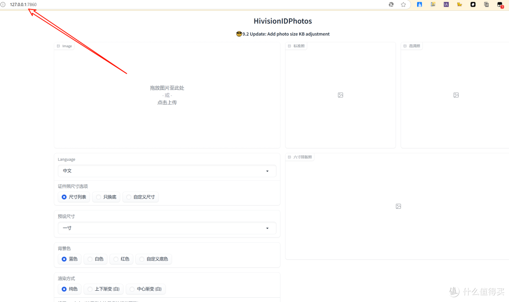Choose 蓝色 background color

point(70,259)
